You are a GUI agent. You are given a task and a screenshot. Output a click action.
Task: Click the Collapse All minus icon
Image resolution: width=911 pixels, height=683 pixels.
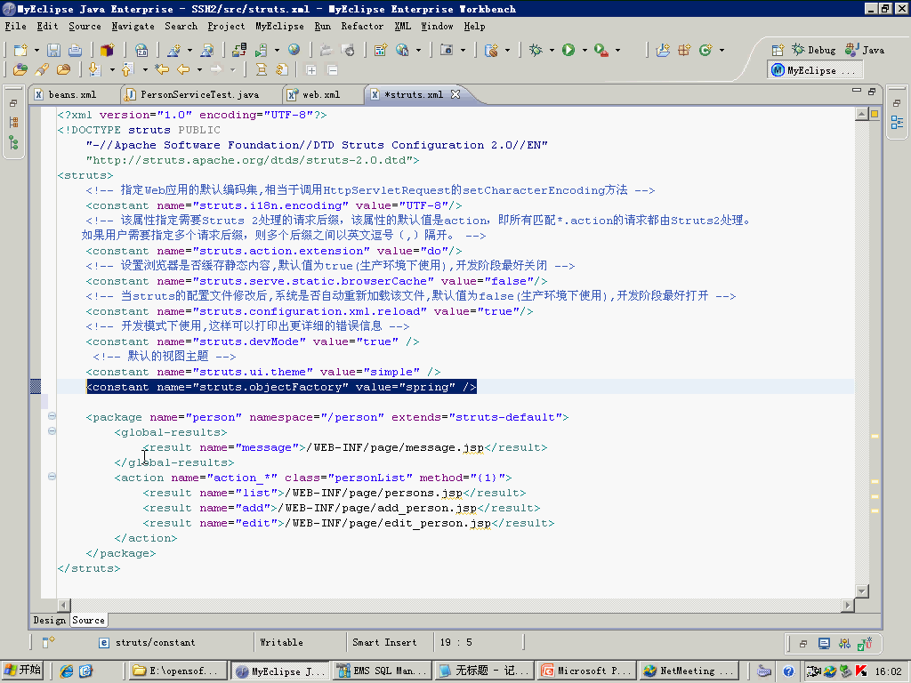click(x=333, y=70)
